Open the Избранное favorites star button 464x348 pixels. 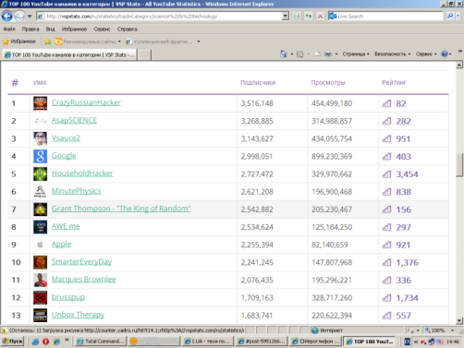(x=19, y=42)
